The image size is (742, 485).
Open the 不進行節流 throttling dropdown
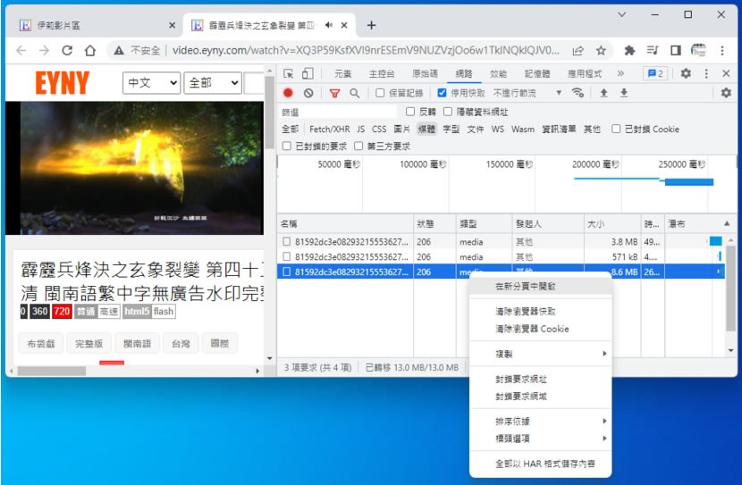527,93
